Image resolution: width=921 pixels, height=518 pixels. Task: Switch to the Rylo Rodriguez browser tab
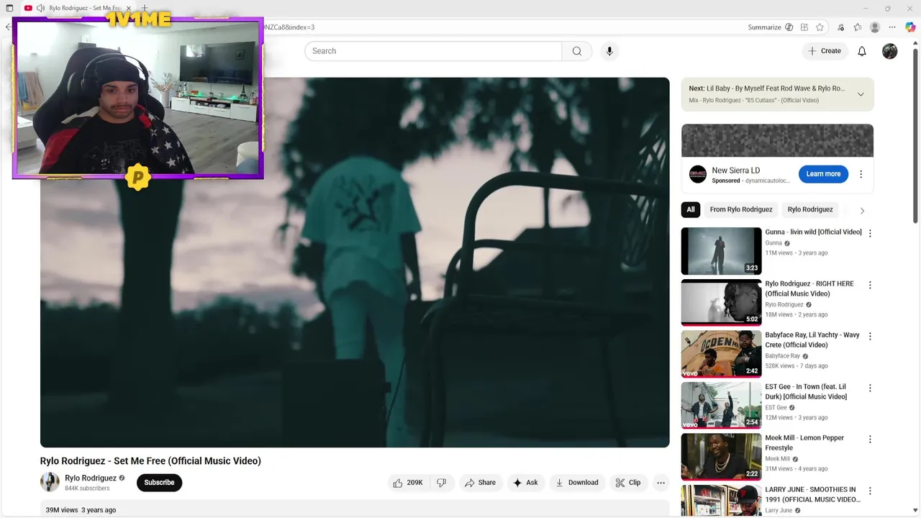click(x=84, y=8)
